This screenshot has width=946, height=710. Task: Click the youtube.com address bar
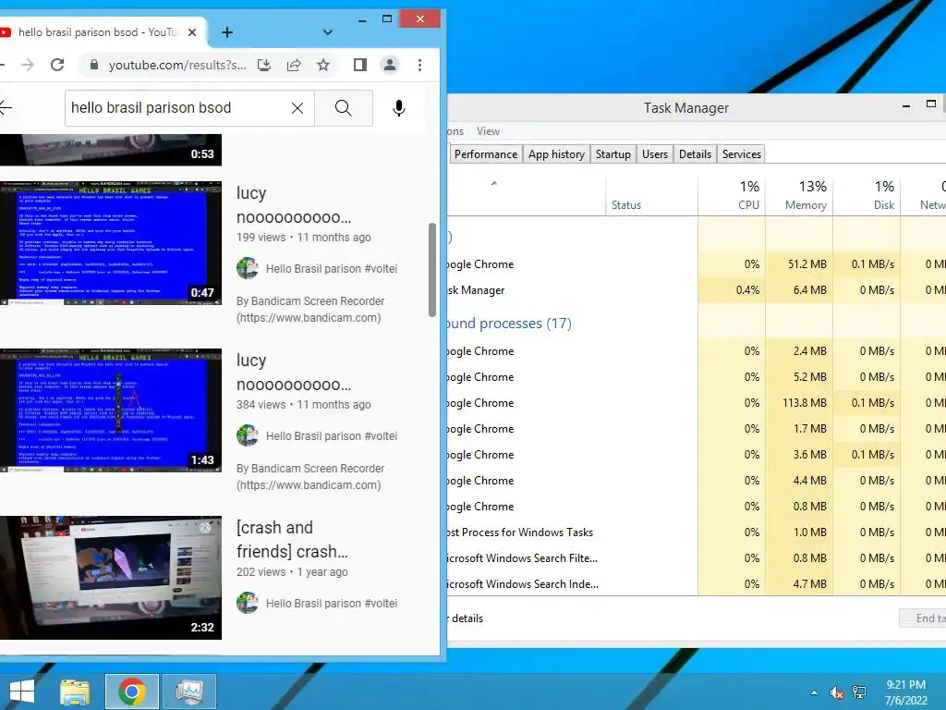click(176, 65)
